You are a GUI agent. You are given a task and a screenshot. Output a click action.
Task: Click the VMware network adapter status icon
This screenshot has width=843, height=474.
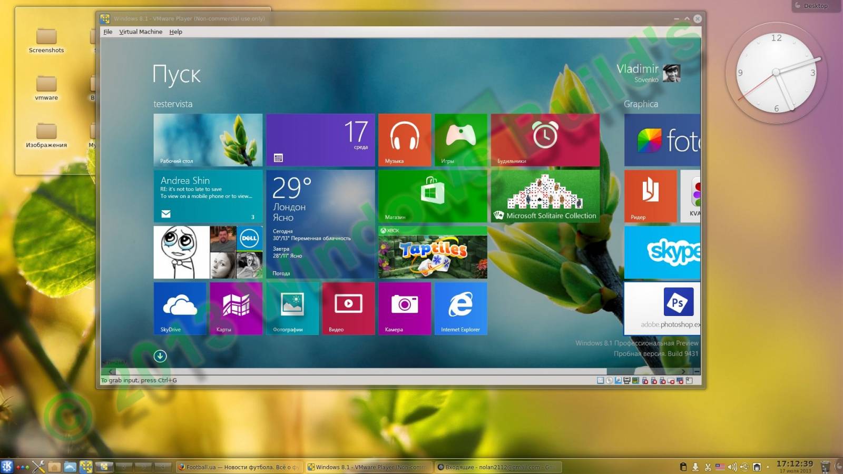click(x=636, y=380)
